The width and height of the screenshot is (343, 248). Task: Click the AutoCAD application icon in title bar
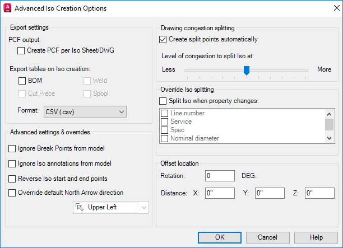click(7, 8)
